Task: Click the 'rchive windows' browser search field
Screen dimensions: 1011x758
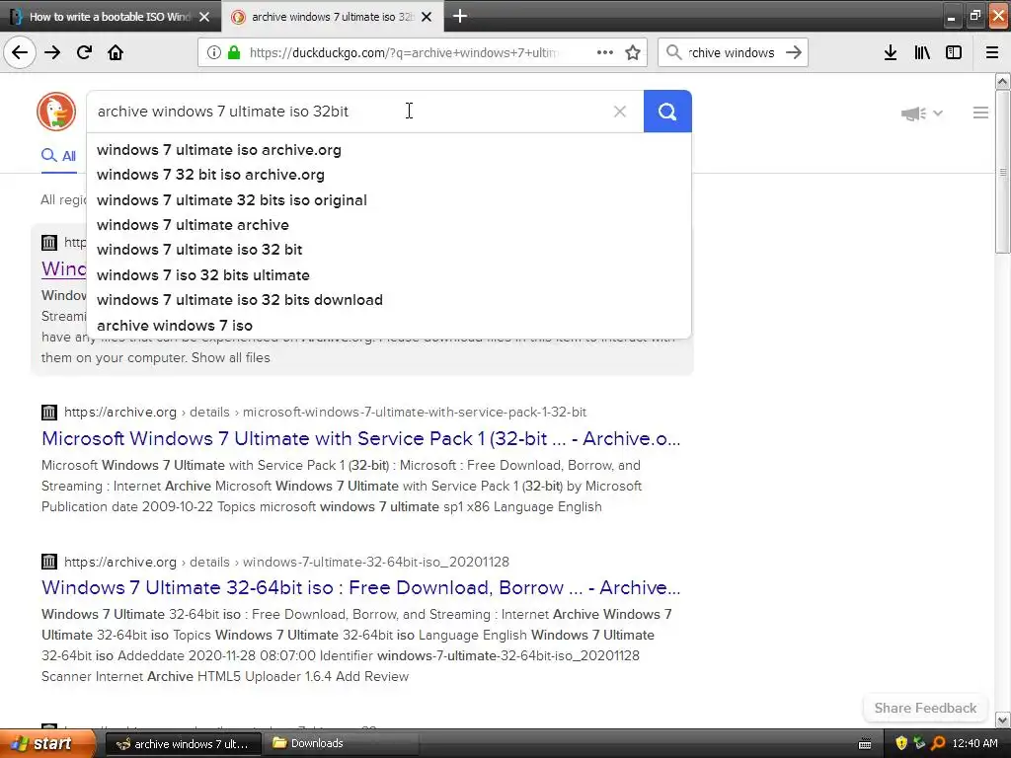Action: click(732, 52)
